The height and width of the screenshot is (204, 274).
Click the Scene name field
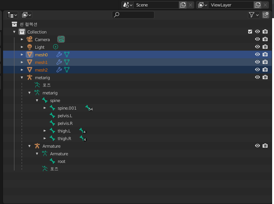tap(156, 5)
